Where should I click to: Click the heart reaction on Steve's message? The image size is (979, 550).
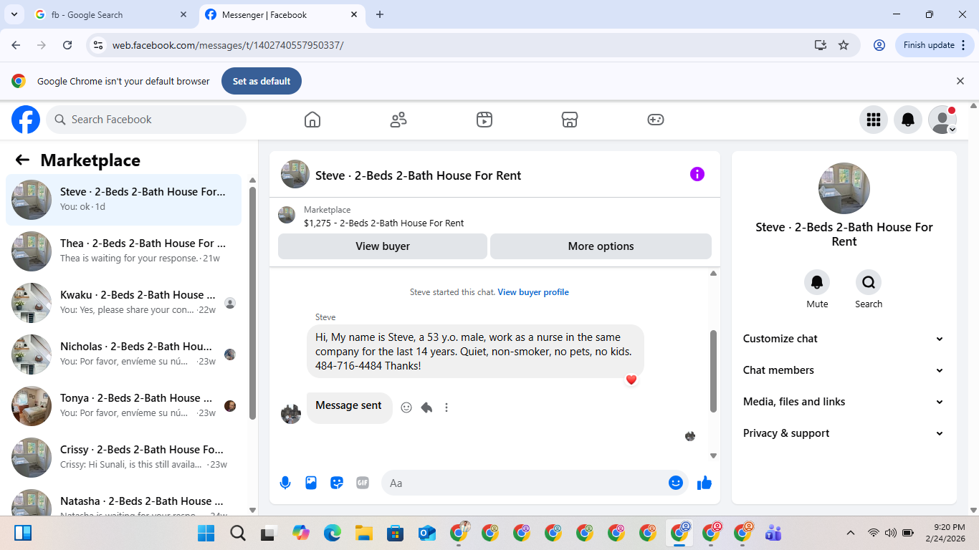coord(631,380)
